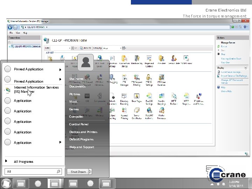Open the Help menu in menu bar
252x189 pixels.
coord(25,33)
